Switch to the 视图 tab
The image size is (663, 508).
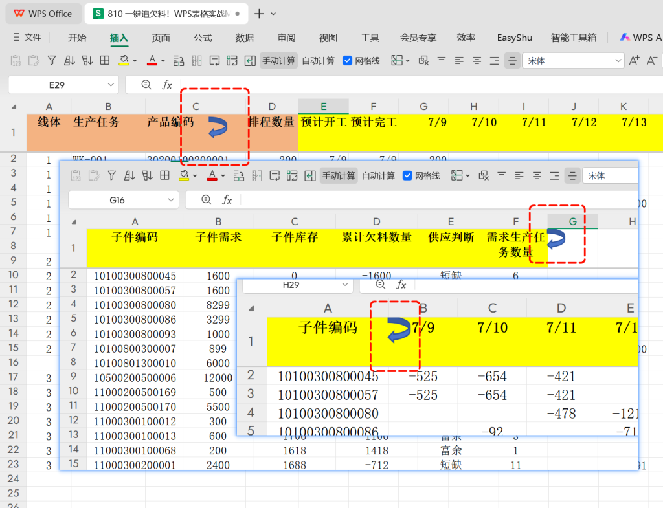(328, 38)
